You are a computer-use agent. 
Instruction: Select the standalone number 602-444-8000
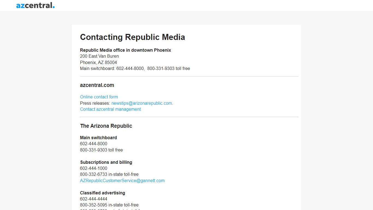coord(94,144)
